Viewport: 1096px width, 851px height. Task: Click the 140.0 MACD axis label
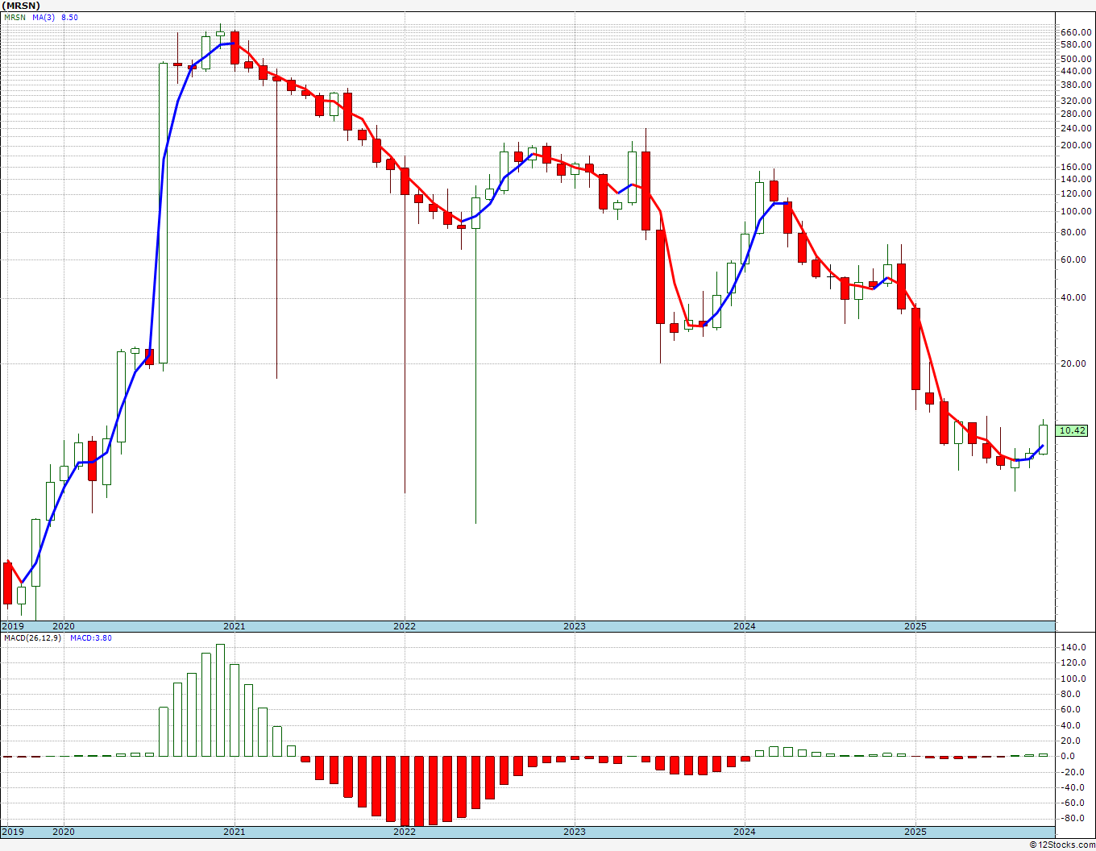[1075, 647]
